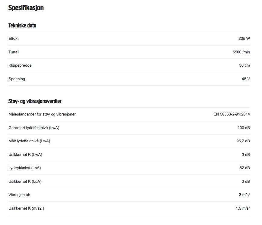Image resolution: width=262 pixels, height=225 pixels.
Task: Click the Spenning label
Action: coord(17,79)
